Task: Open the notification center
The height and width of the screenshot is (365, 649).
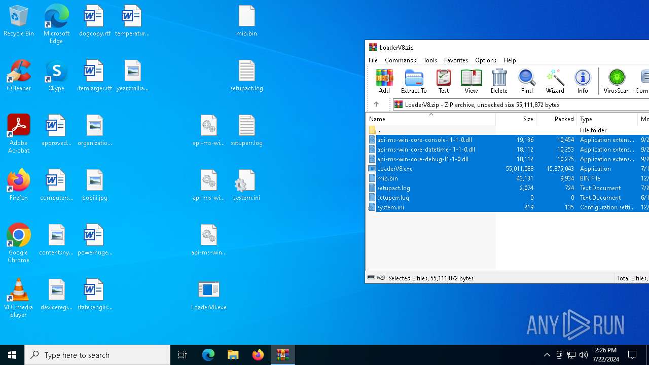Action: click(x=632, y=355)
